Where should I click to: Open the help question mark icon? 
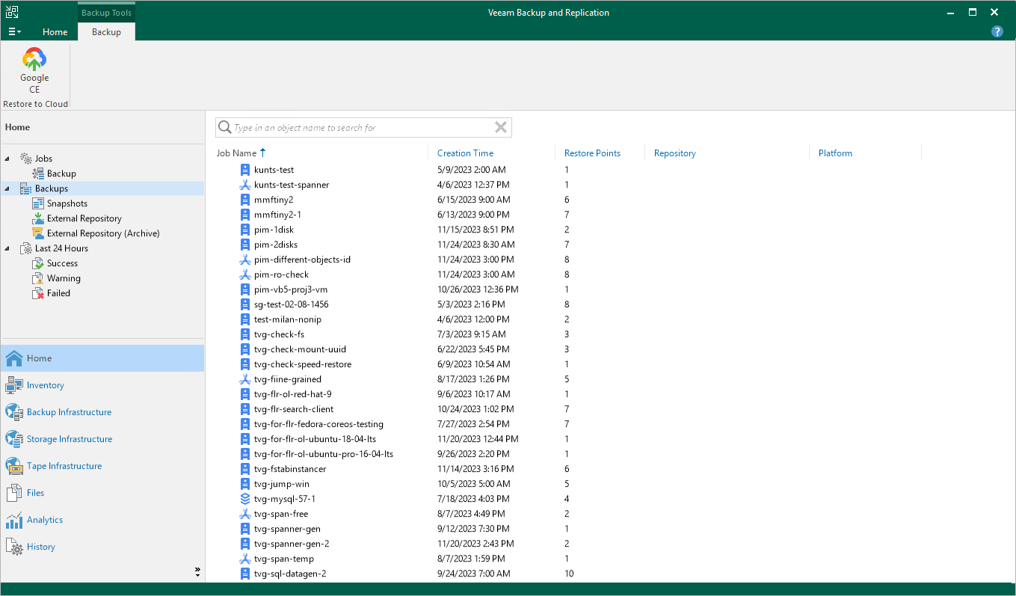click(997, 31)
